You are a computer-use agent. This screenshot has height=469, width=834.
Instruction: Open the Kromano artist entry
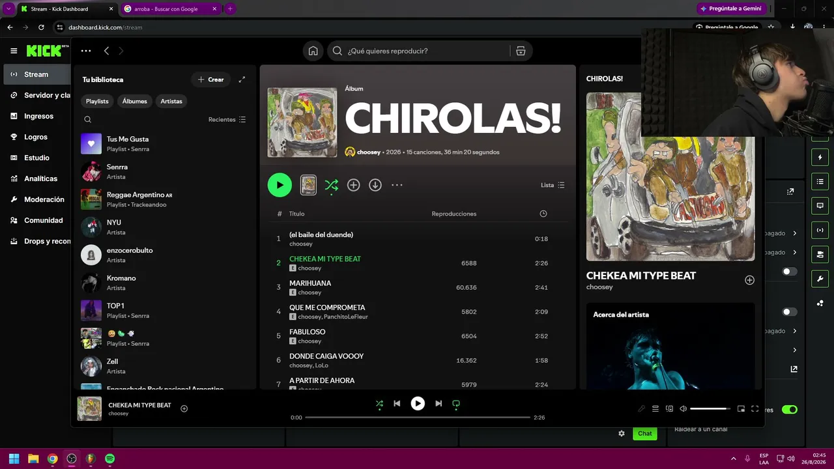[x=164, y=283]
